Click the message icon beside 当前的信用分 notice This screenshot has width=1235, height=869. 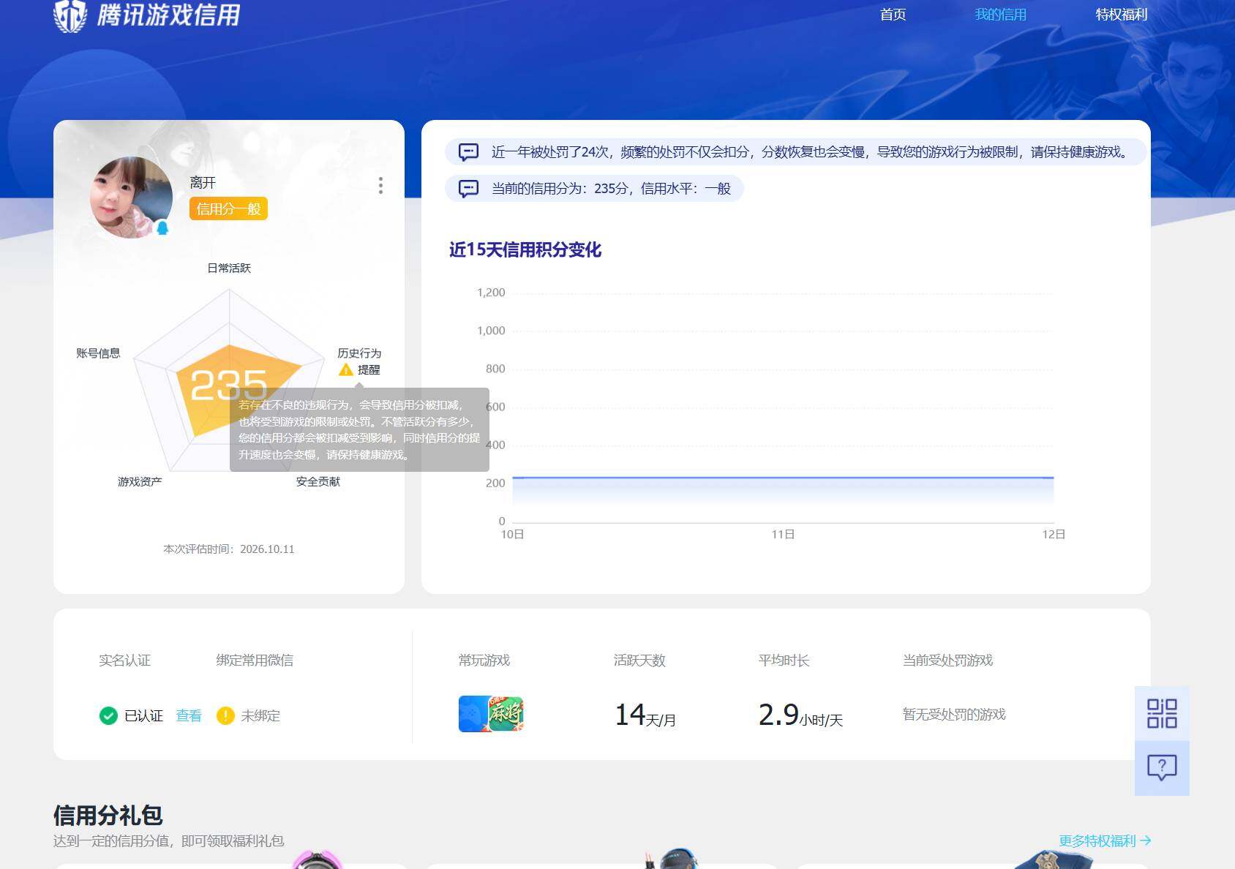(468, 189)
